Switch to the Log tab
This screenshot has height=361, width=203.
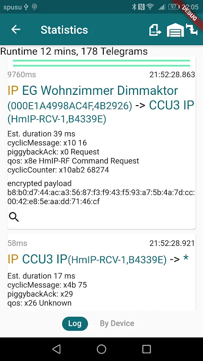click(75, 324)
